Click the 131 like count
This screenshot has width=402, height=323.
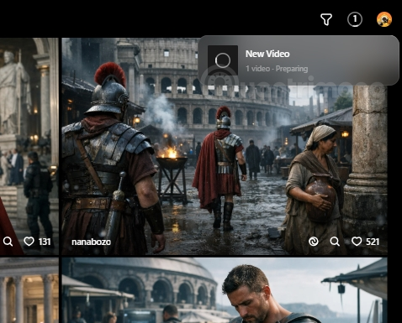[x=45, y=242]
